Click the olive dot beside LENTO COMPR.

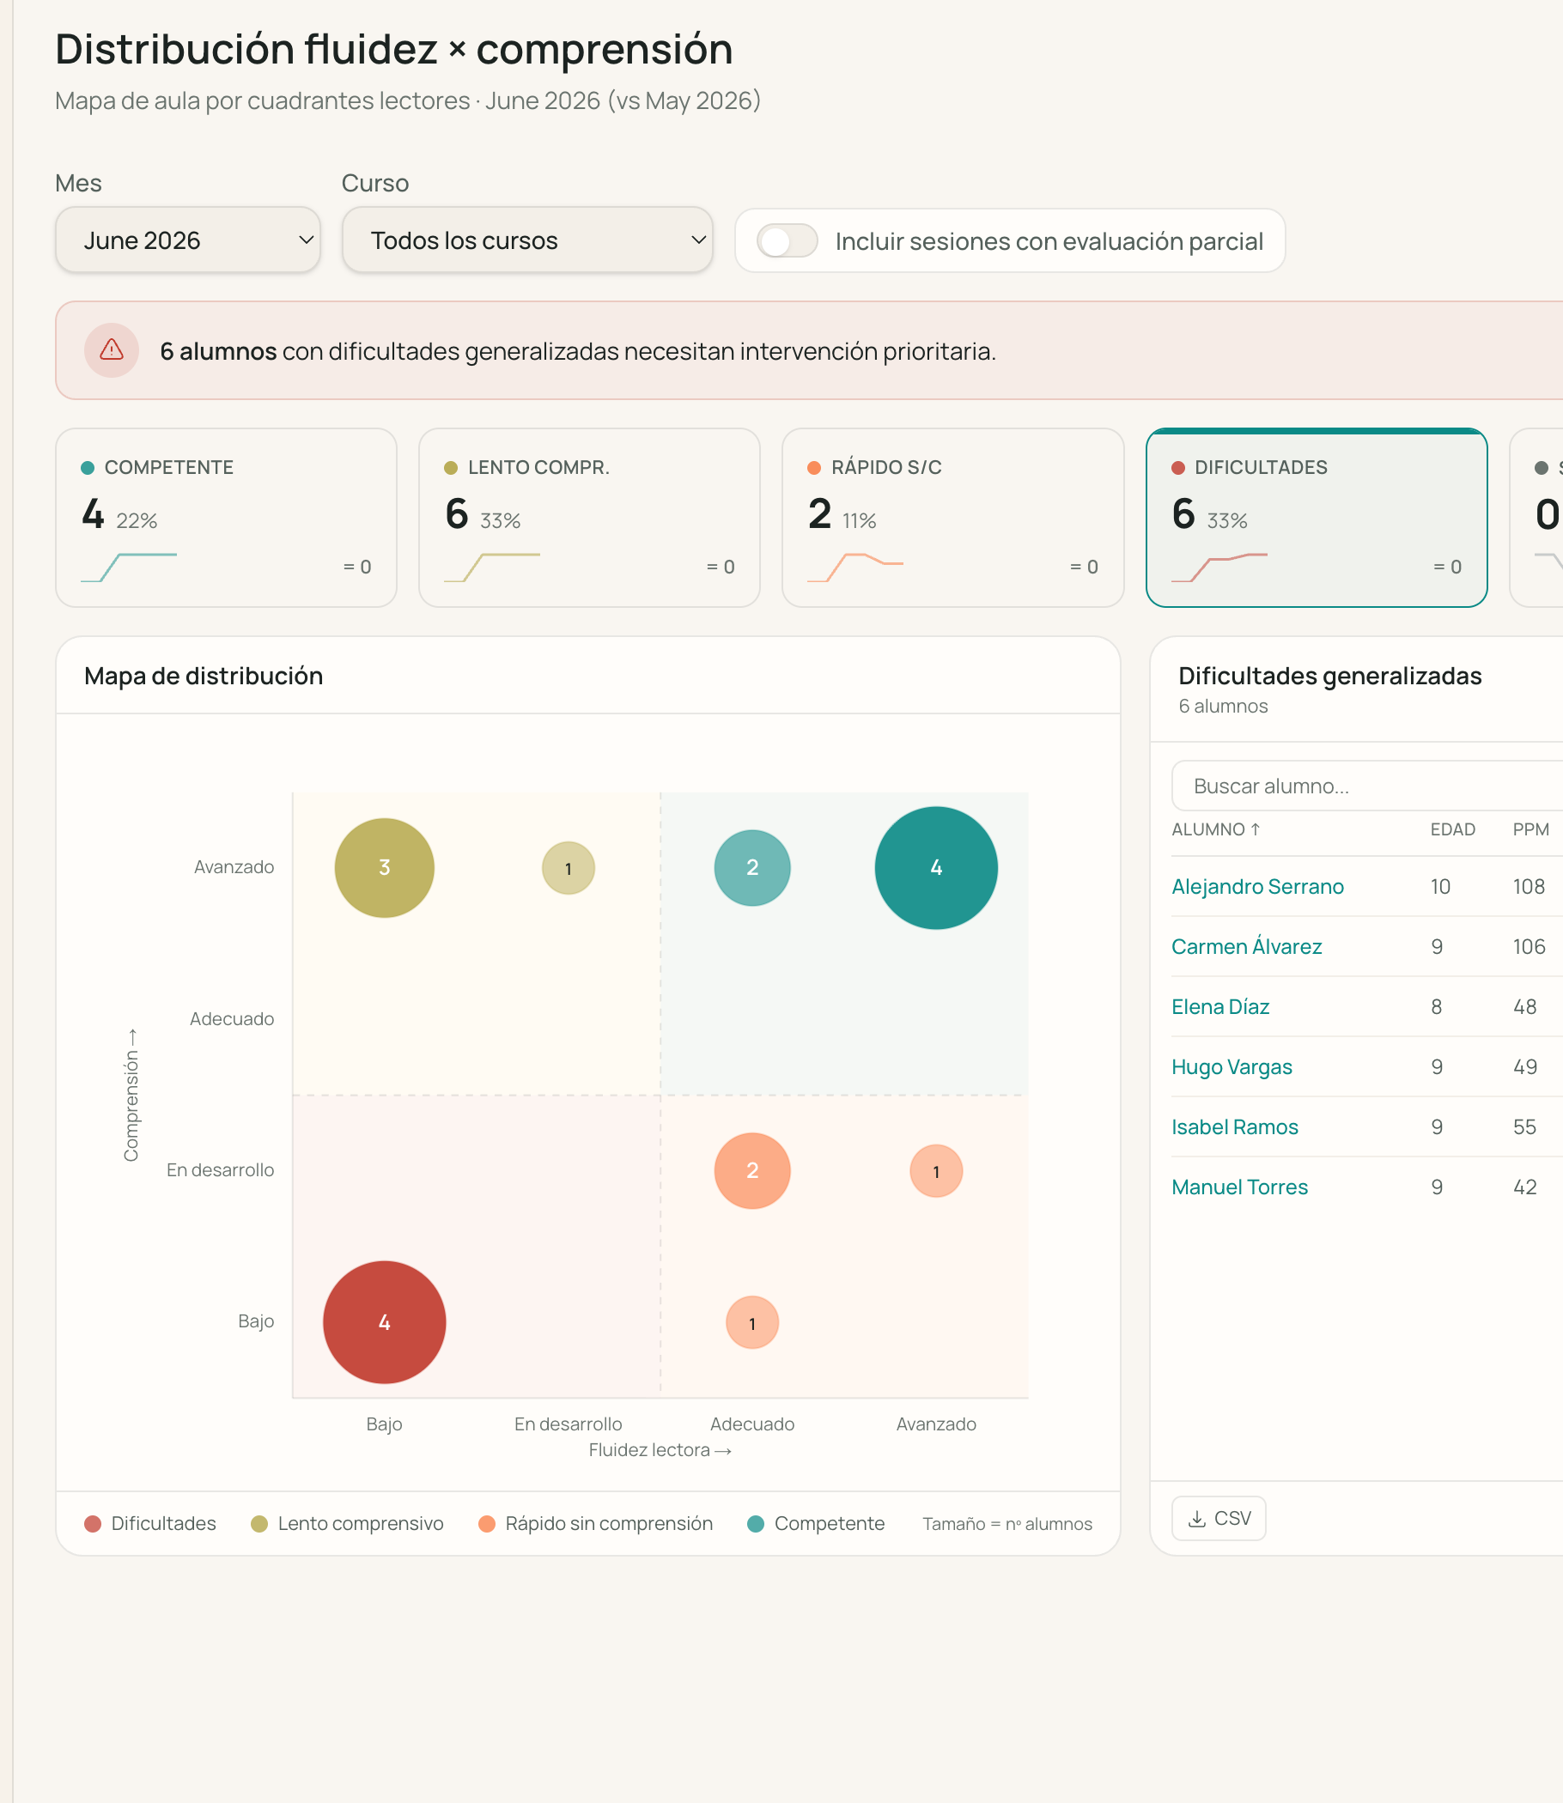pos(451,468)
